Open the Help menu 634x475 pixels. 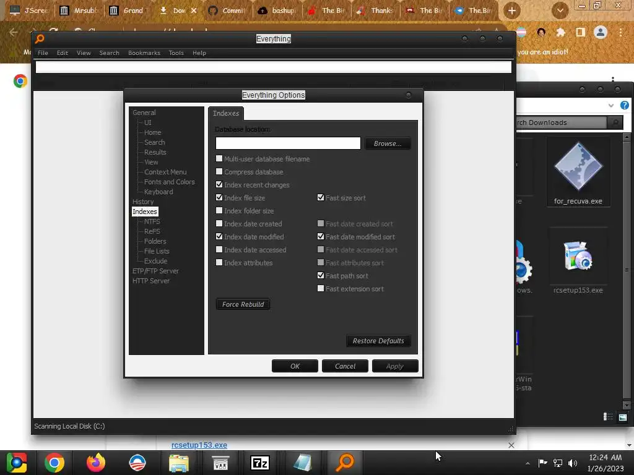[199, 53]
